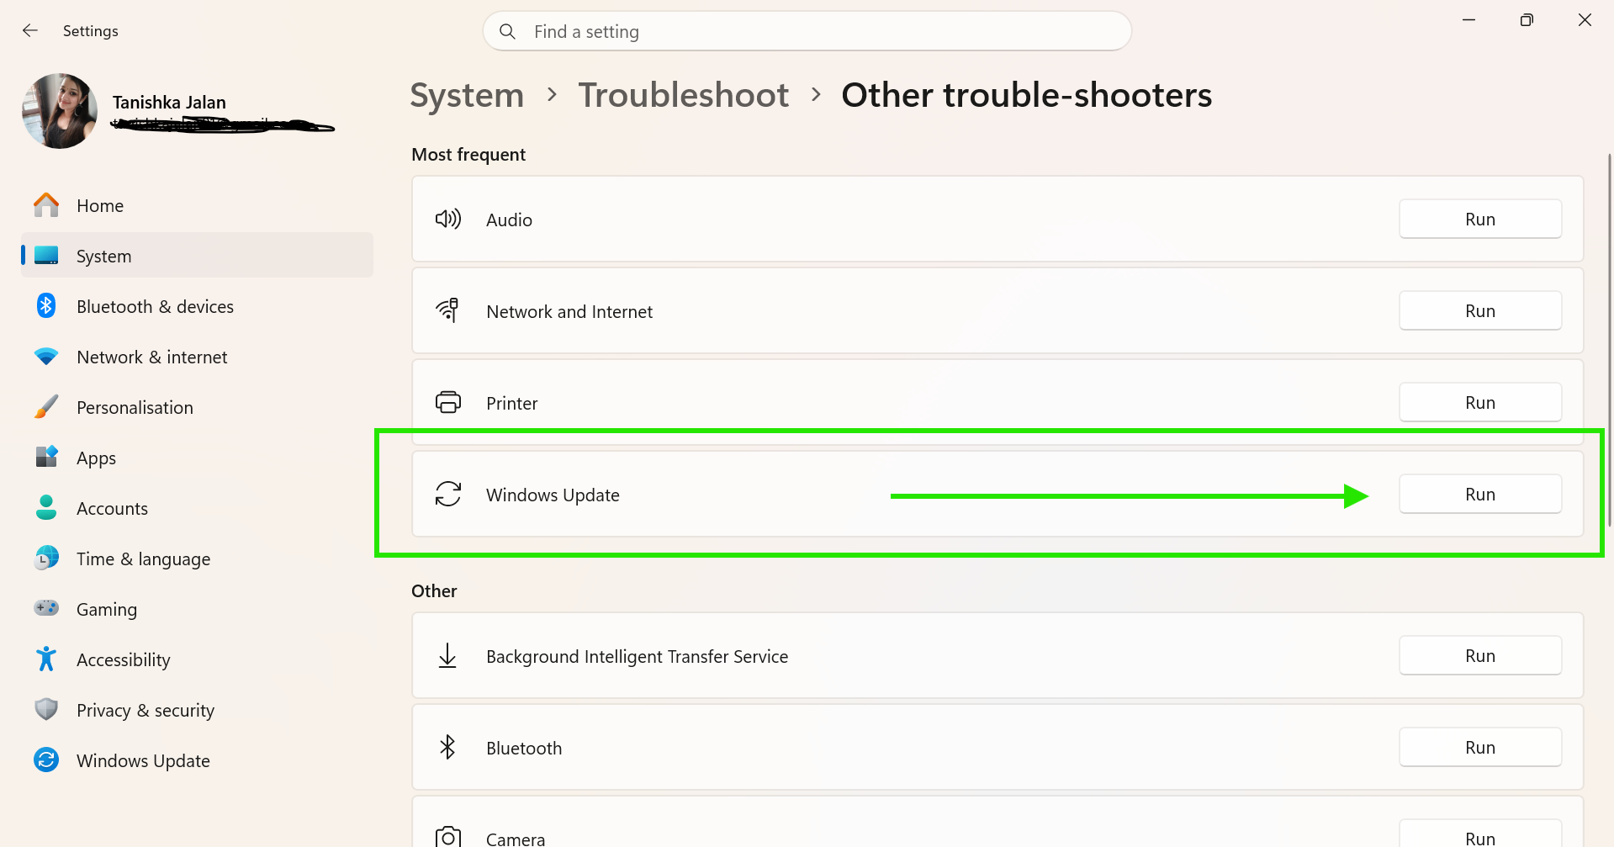
Task: Click the Accessibility figure icon
Action: click(x=46, y=659)
